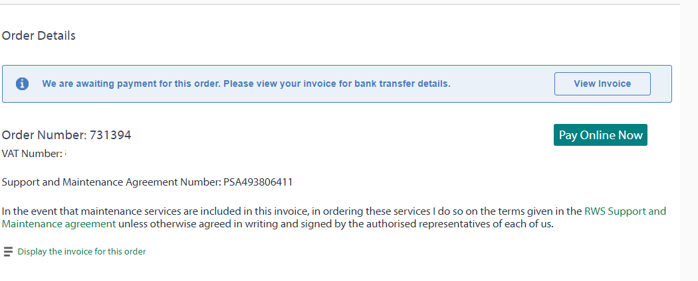Click the awaiting payment banner message

246,84
